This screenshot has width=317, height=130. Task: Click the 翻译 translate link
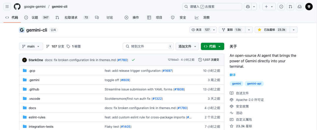click(x=232, y=75)
